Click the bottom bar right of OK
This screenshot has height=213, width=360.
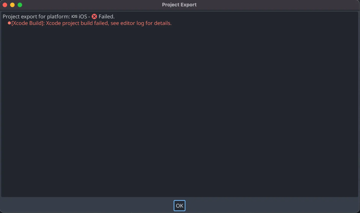click(x=272, y=206)
